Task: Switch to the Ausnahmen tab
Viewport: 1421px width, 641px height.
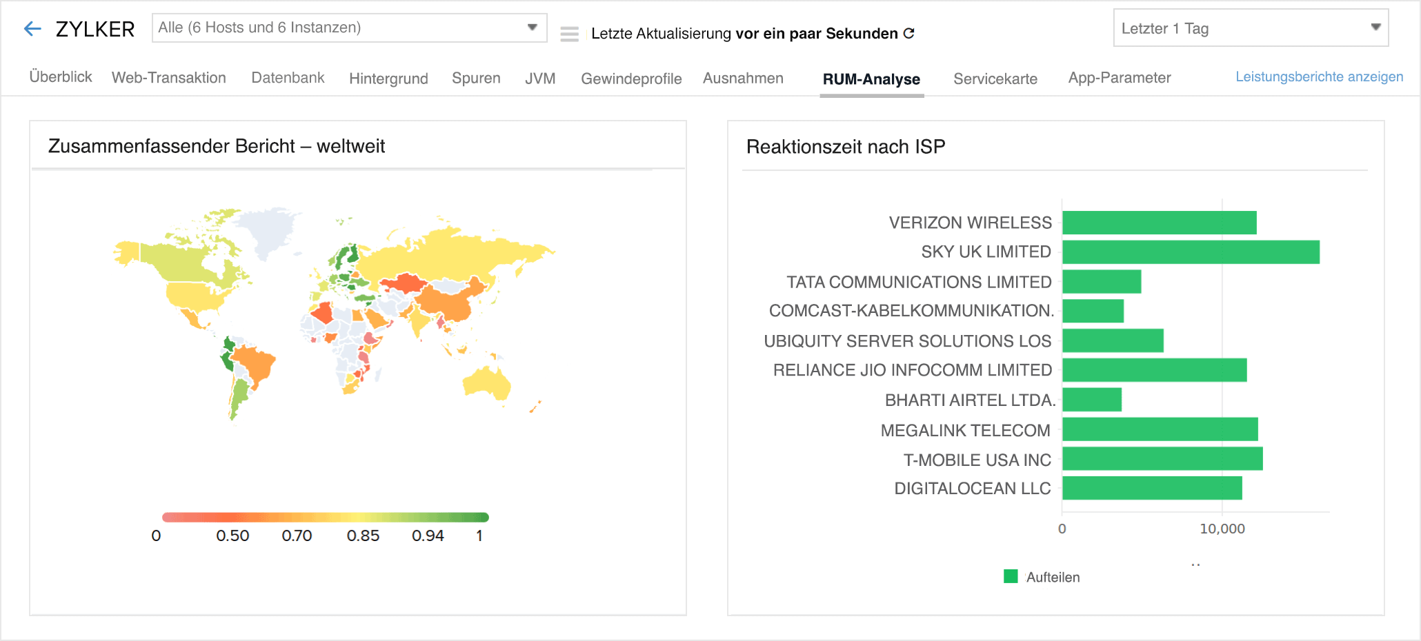Action: click(x=743, y=78)
